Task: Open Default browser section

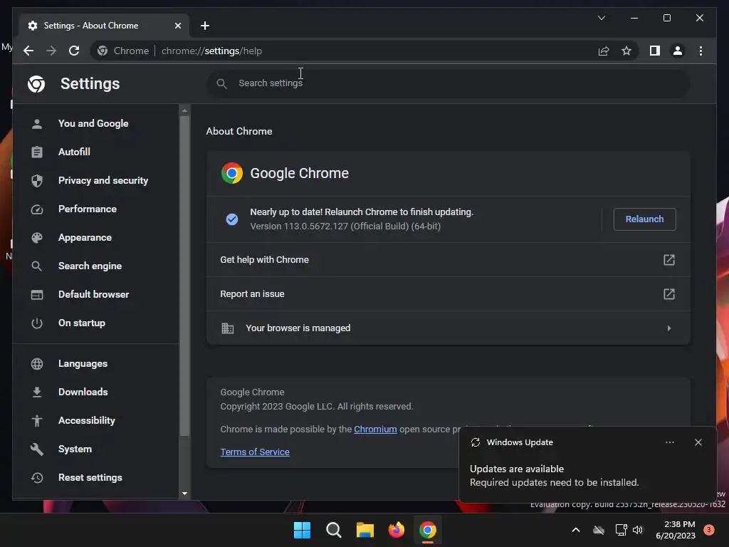Action: tap(96, 294)
